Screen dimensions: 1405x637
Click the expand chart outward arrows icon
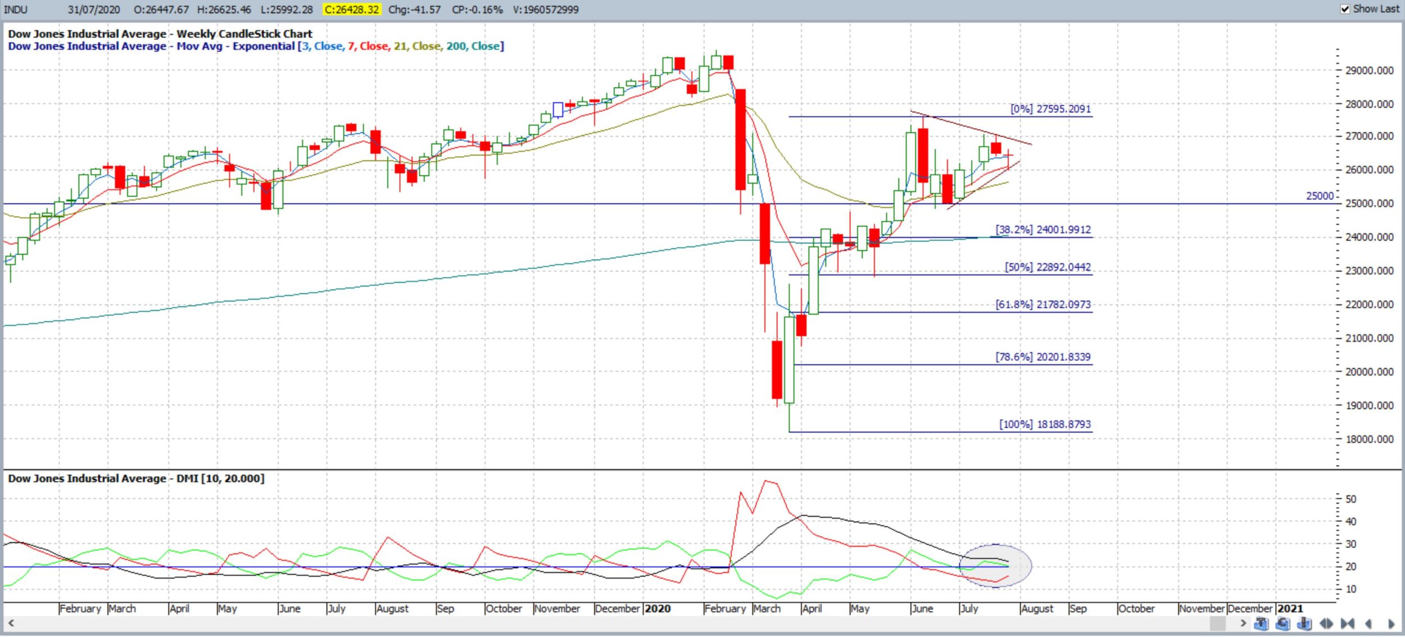click(x=1326, y=624)
